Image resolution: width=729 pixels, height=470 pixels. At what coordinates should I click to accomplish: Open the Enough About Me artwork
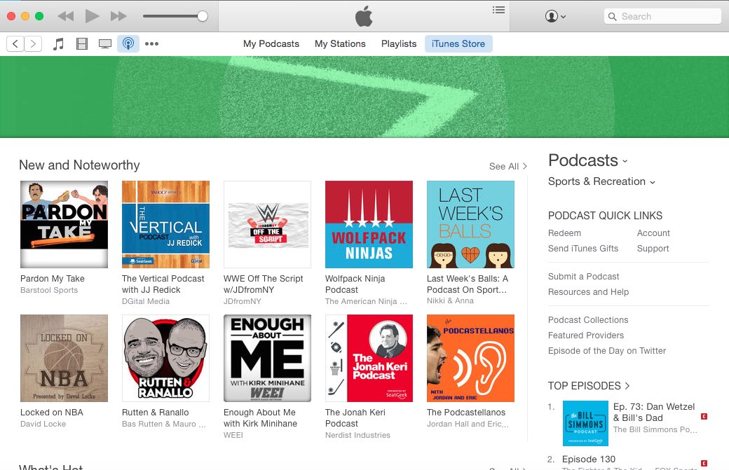click(x=267, y=358)
